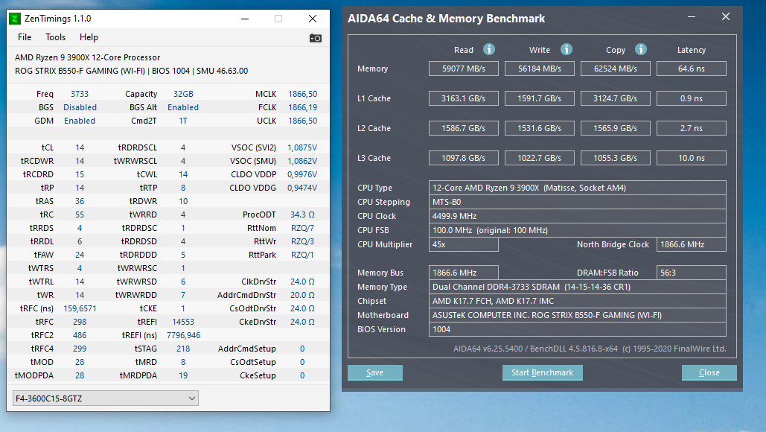Click the CLDO VDDG value 0,9474V

[x=302, y=188]
